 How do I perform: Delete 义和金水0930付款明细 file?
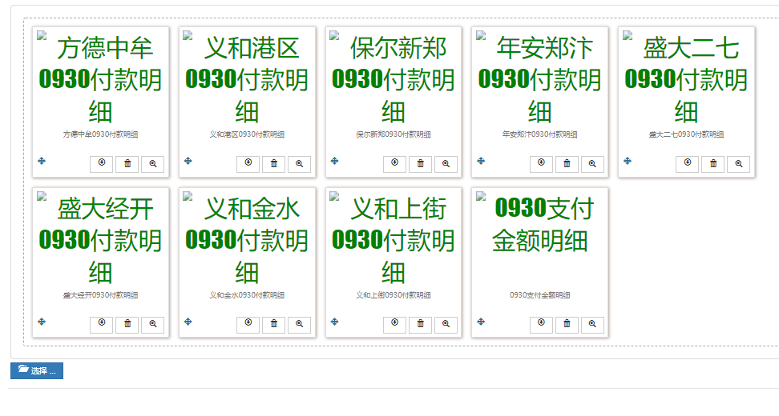[274, 325]
